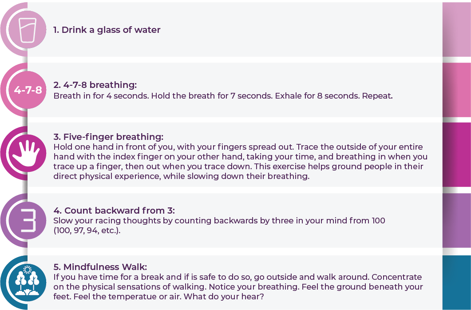Click the magenta color block
471x310 pixels.
[457, 155]
